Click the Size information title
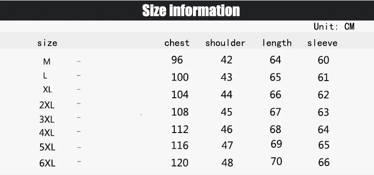Image resolution: width=374 pixels, height=175 pixels. coord(191,10)
